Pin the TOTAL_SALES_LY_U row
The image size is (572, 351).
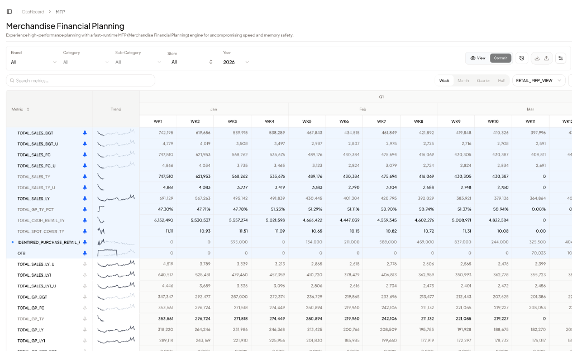coord(85,265)
